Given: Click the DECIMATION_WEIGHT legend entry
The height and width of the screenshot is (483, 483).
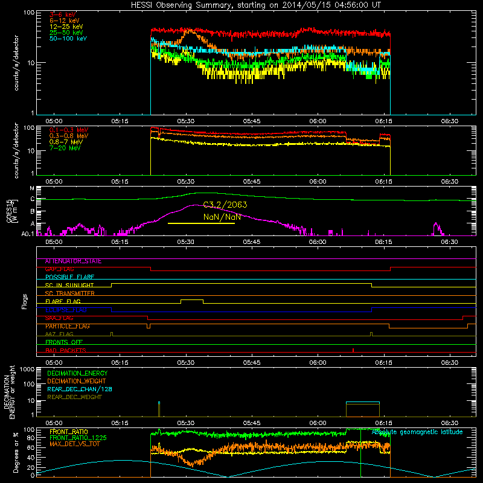Looking at the screenshot, I should [x=77, y=382].
